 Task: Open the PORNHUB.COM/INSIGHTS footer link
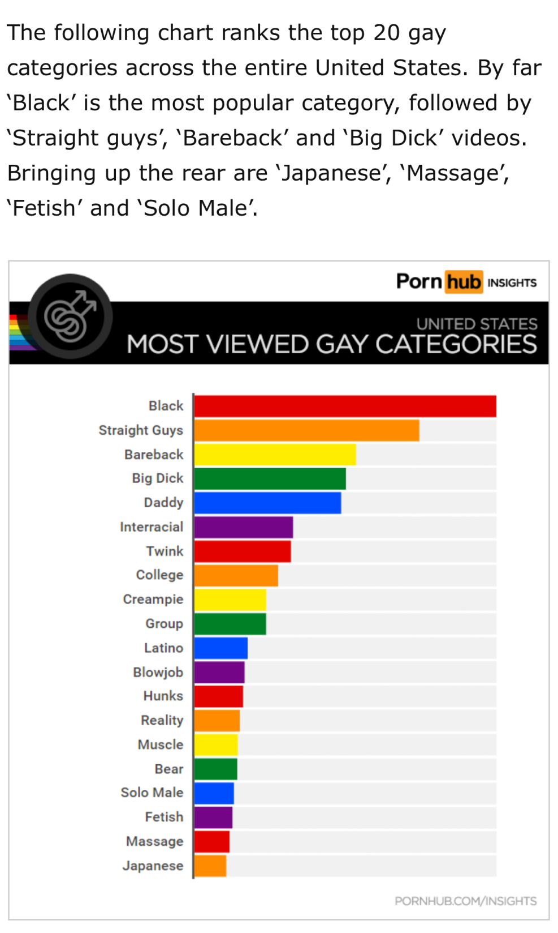click(x=465, y=901)
